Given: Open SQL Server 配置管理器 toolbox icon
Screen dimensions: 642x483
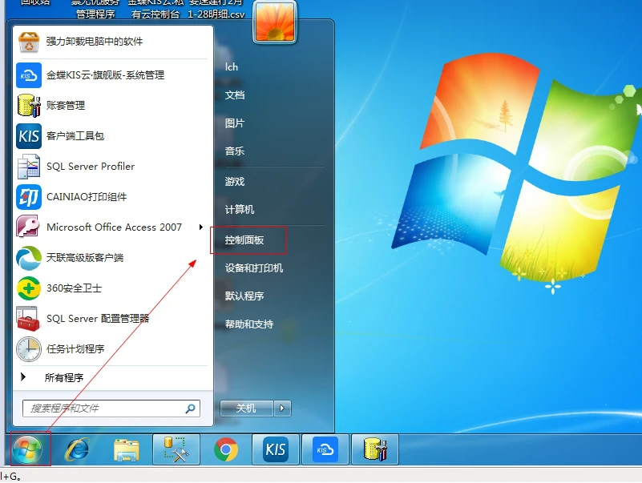Looking at the screenshot, I should click(28, 319).
